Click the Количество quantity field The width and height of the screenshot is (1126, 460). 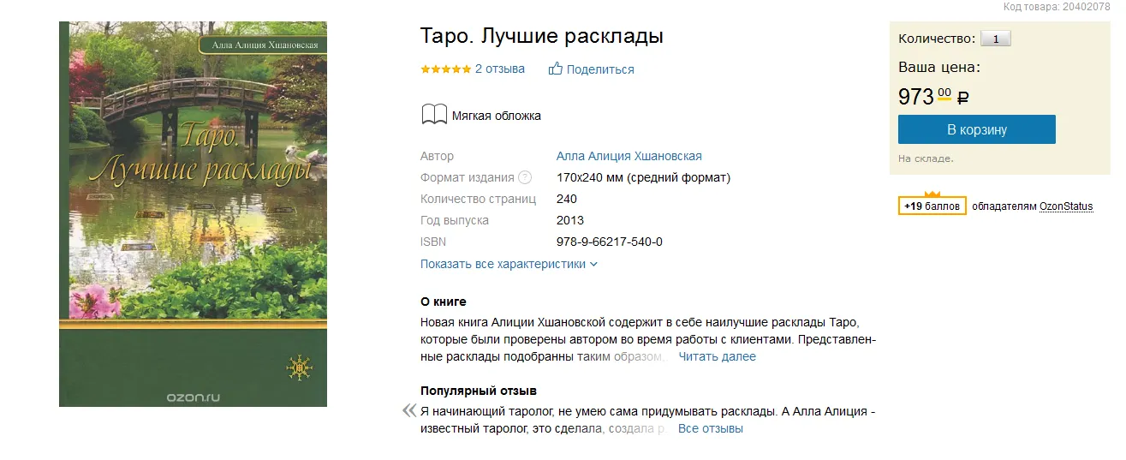tap(995, 39)
